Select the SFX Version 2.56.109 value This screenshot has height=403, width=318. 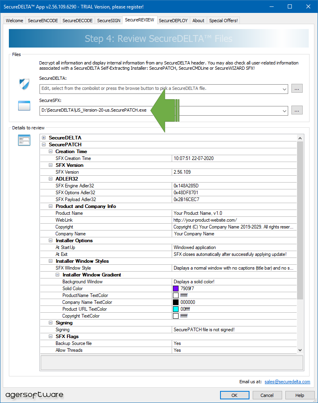182,172
